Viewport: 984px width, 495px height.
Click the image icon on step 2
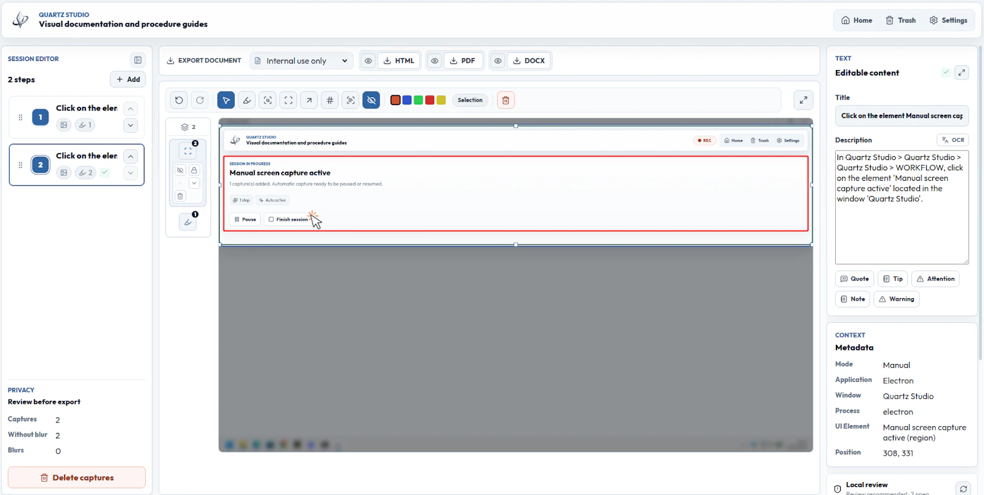64,173
